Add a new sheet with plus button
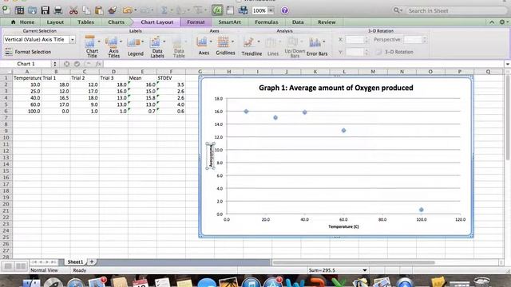Image resolution: width=511 pixels, height=287 pixels. (x=92, y=261)
